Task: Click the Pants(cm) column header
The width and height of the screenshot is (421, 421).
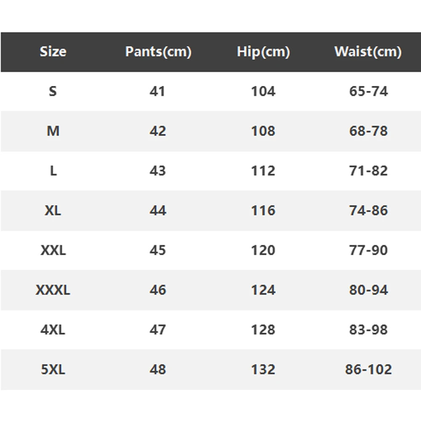Action: [158, 51]
